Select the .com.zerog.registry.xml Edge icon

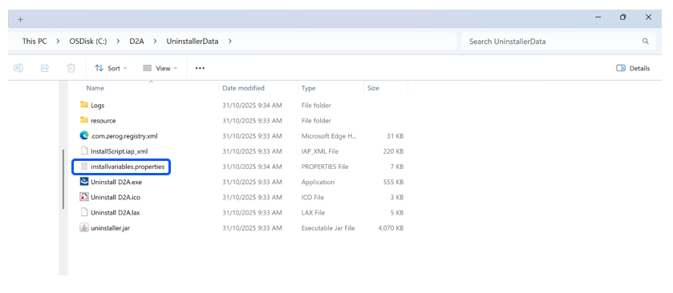point(84,136)
